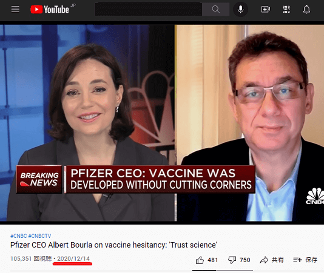The width and height of the screenshot is (324, 273).
Task: Save video to playlist with 保存
Action: click(305, 260)
